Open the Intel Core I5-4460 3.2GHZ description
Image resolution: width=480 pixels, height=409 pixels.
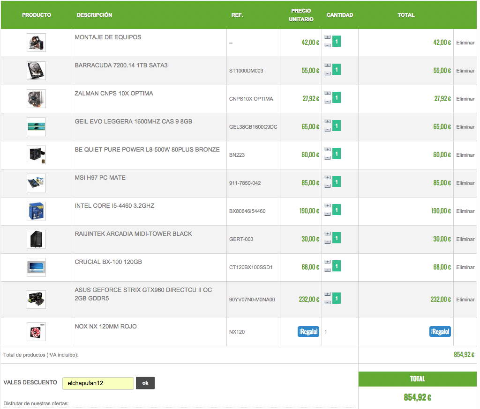click(114, 206)
